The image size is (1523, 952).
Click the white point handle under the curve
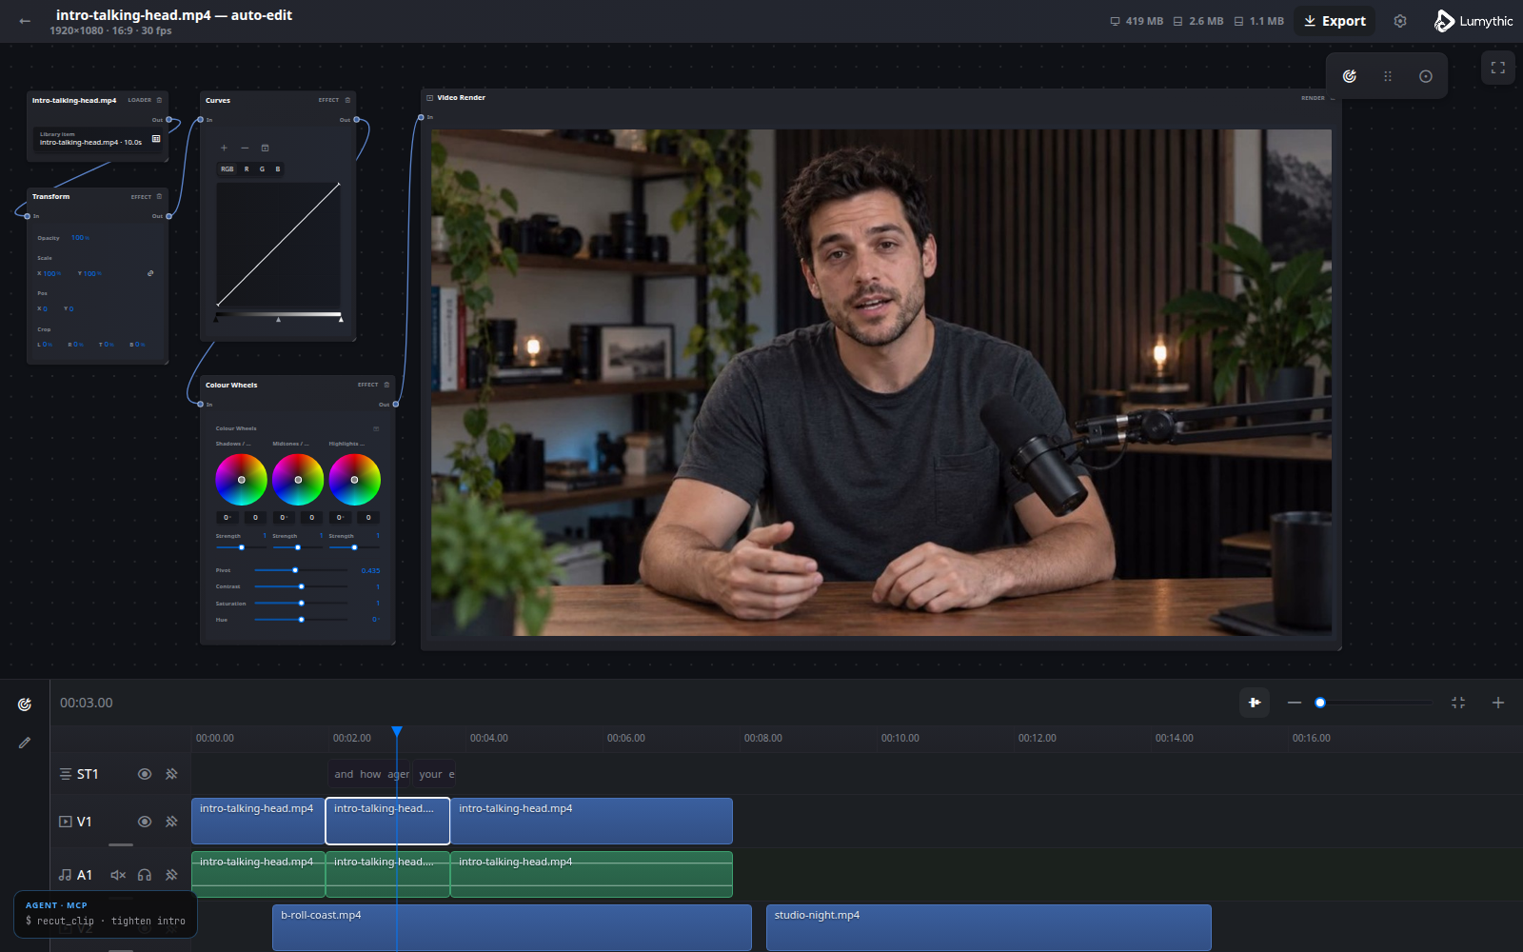point(341,320)
